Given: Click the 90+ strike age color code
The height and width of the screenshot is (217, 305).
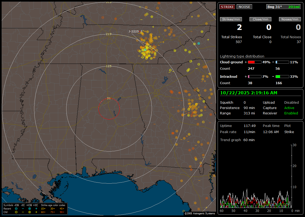Looking at the screenshot, I should point(62,212).
